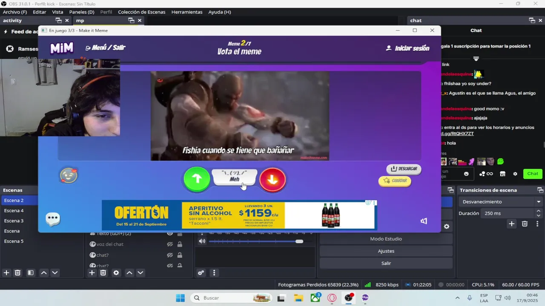This screenshot has height=306, width=545.
Task: Move scene down with arrow
Action: pos(54,273)
